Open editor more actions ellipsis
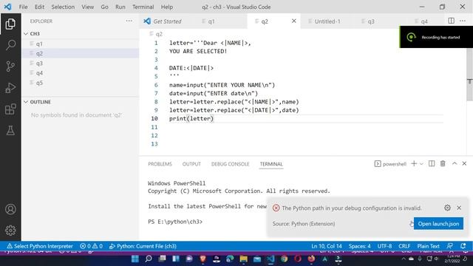This screenshot has height=266, width=473. (463, 21)
